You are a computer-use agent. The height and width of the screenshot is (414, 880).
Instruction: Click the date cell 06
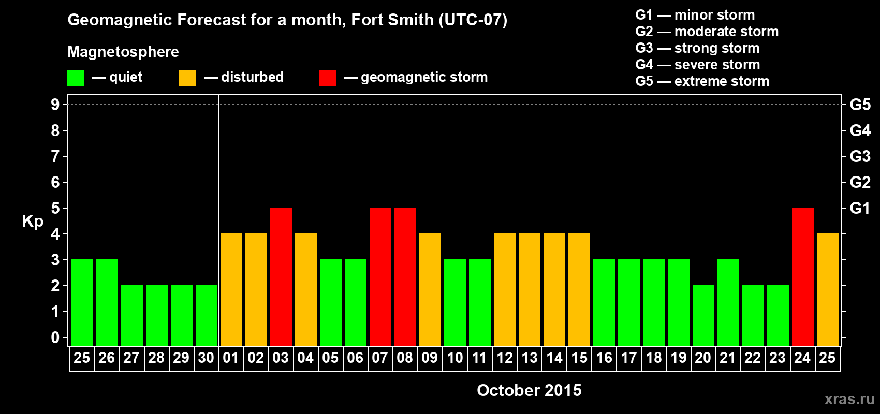coord(355,358)
